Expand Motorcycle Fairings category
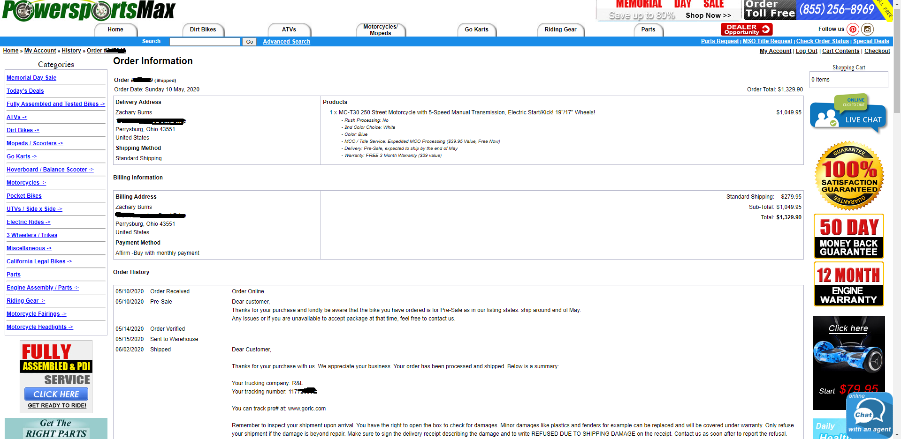901x439 pixels. coord(37,314)
